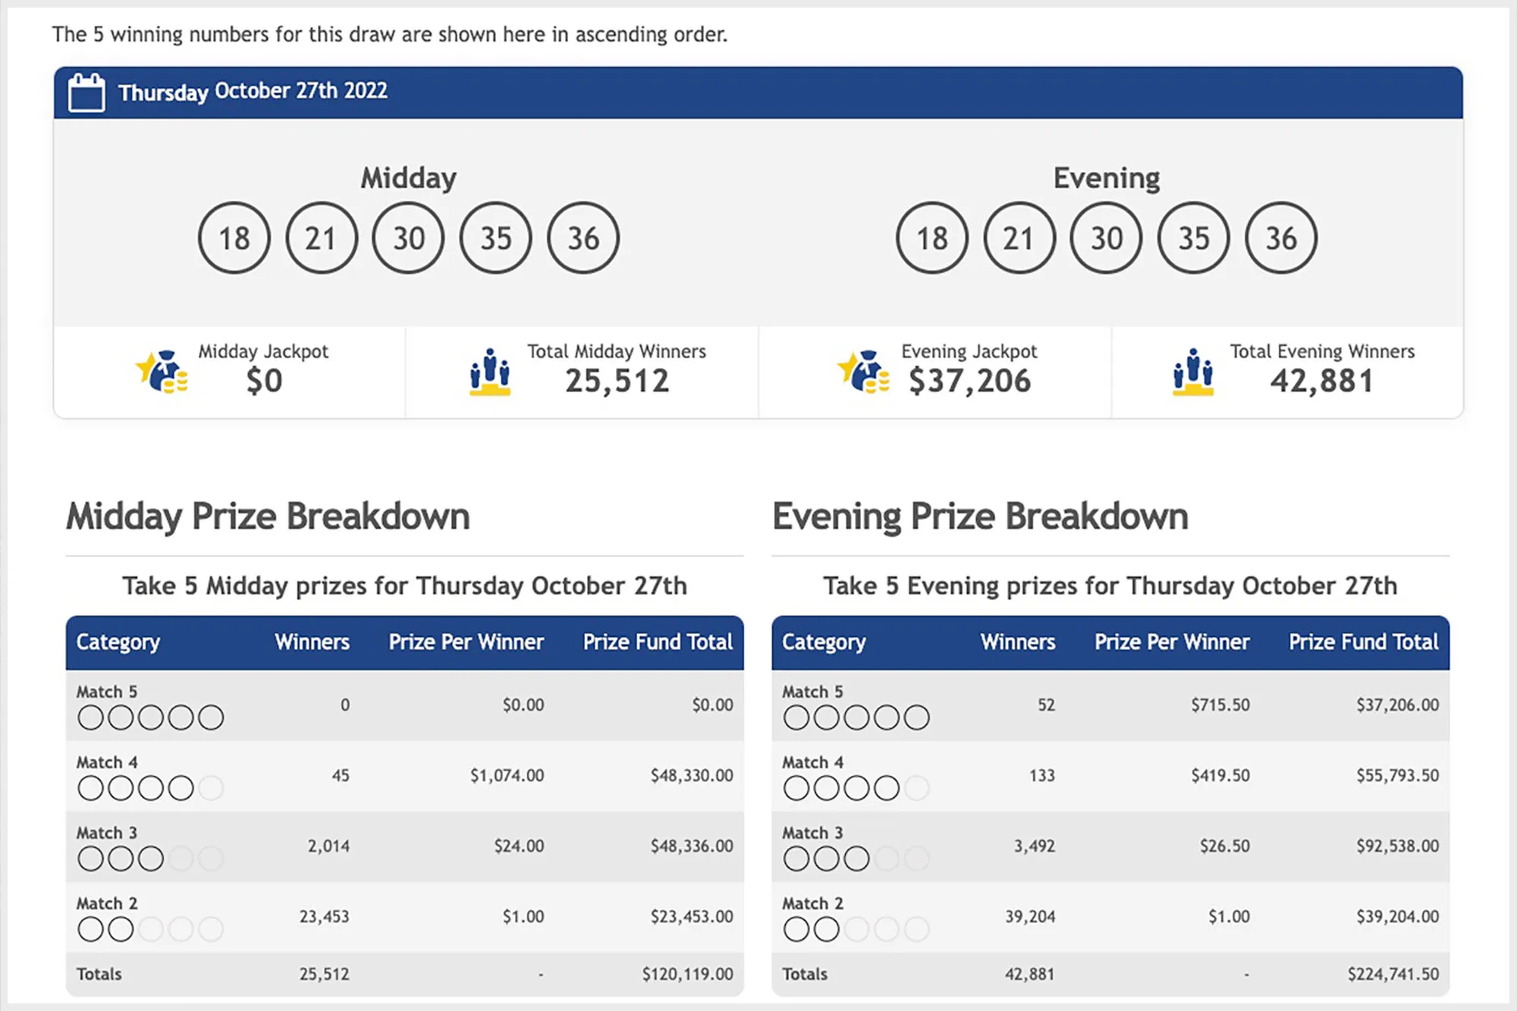The width and height of the screenshot is (1517, 1011).
Task: Click the Match 4 ball icons in Evening table
Action: (854, 787)
